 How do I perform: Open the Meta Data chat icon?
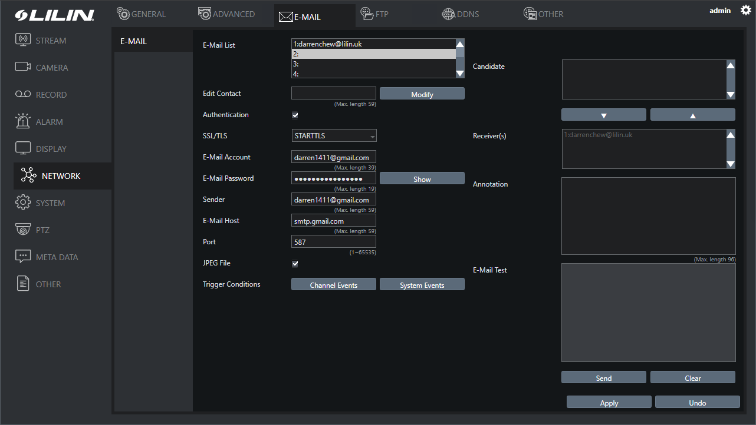[x=23, y=257]
